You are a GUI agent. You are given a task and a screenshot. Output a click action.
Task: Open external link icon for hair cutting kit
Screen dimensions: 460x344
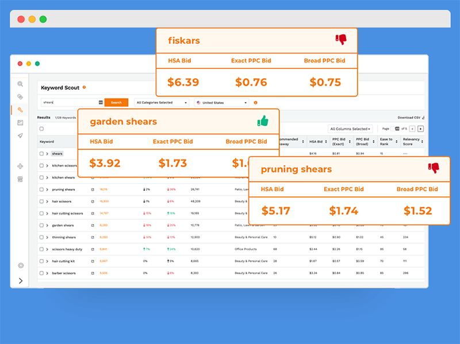(93, 261)
